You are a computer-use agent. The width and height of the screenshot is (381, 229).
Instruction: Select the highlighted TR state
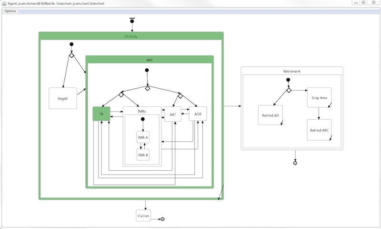pos(101,114)
